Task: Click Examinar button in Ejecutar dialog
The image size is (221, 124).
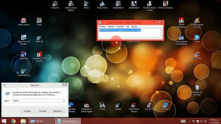Action: (58, 111)
